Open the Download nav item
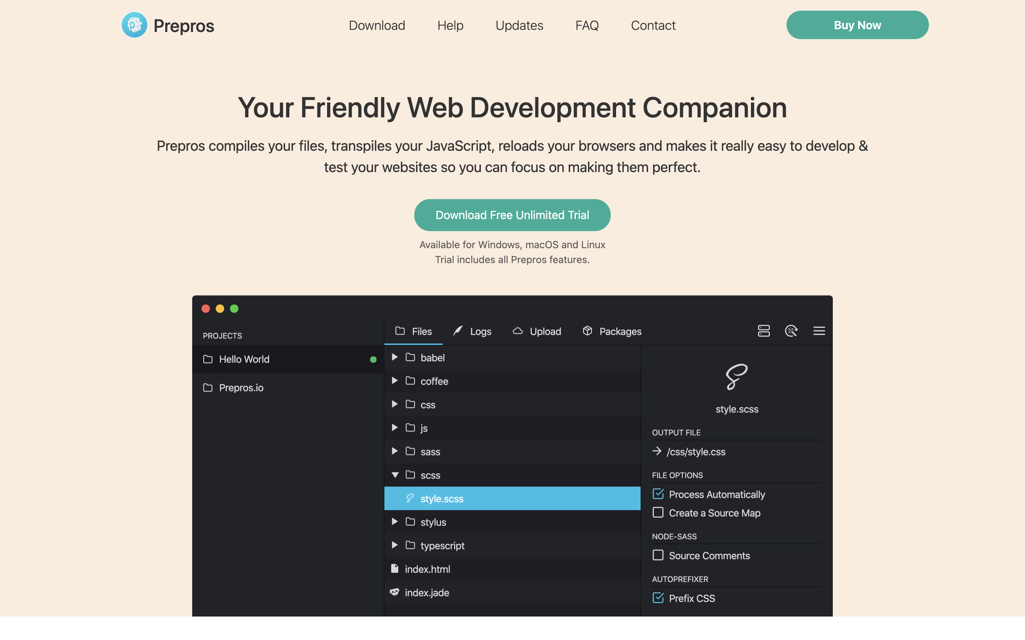Image resolution: width=1025 pixels, height=640 pixels. pyautogui.click(x=377, y=25)
